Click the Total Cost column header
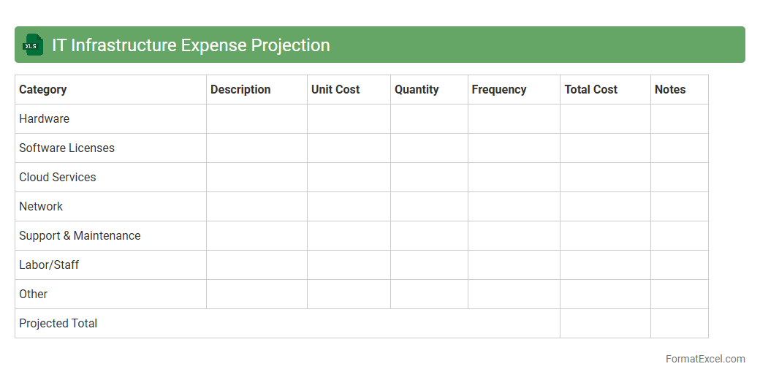The image size is (760, 380). (x=590, y=90)
